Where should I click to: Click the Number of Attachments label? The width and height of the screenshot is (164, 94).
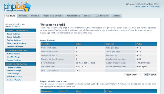(x=53, y=59)
